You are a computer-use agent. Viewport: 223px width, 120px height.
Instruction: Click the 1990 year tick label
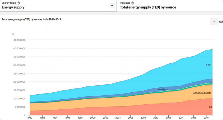[x=30, y=118]
